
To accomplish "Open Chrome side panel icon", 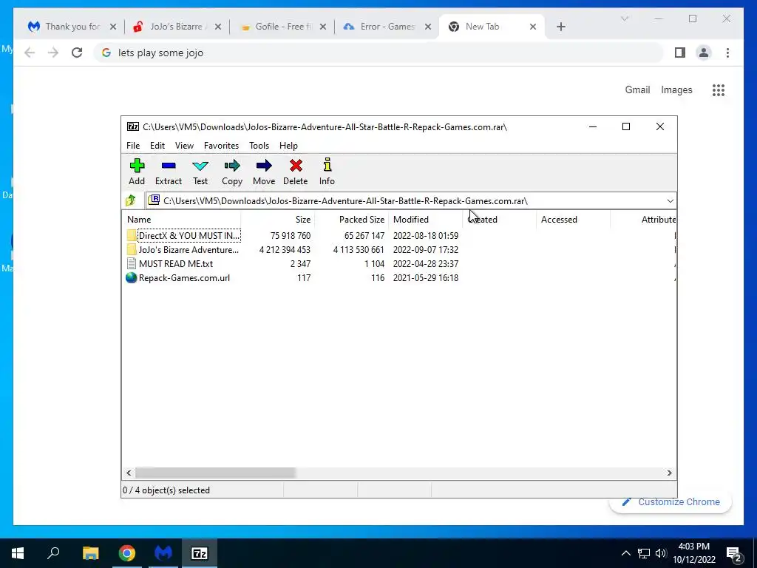I will tap(680, 53).
